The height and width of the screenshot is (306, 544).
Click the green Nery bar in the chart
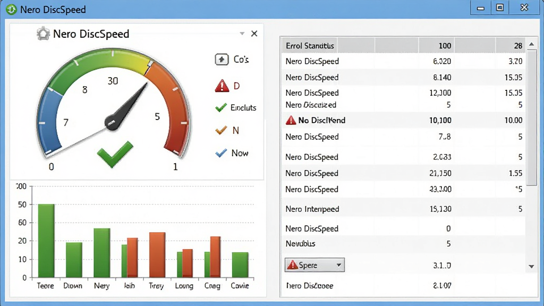[x=101, y=253]
